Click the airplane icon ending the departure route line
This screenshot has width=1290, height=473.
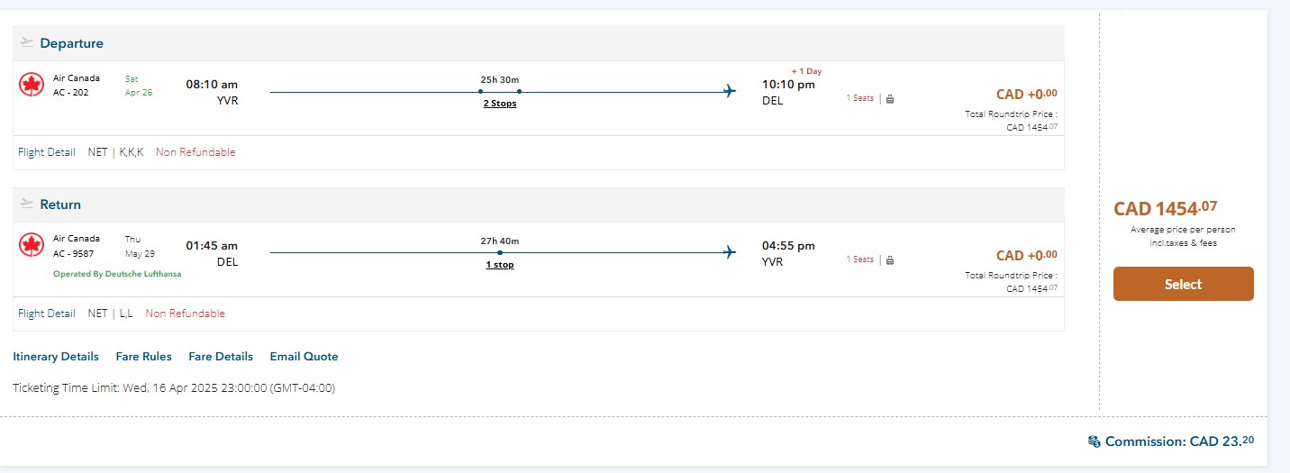pos(730,91)
